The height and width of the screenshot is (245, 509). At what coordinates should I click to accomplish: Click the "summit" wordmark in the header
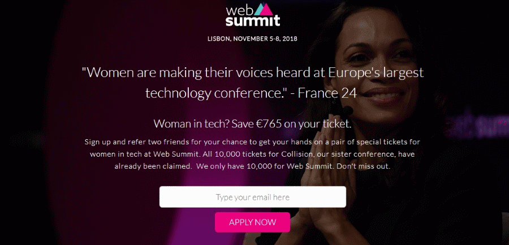pyautogui.click(x=253, y=22)
